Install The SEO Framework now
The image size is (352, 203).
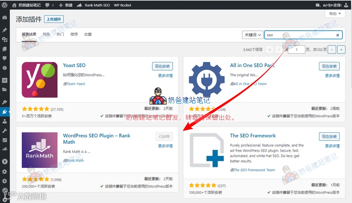click(329, 137)
